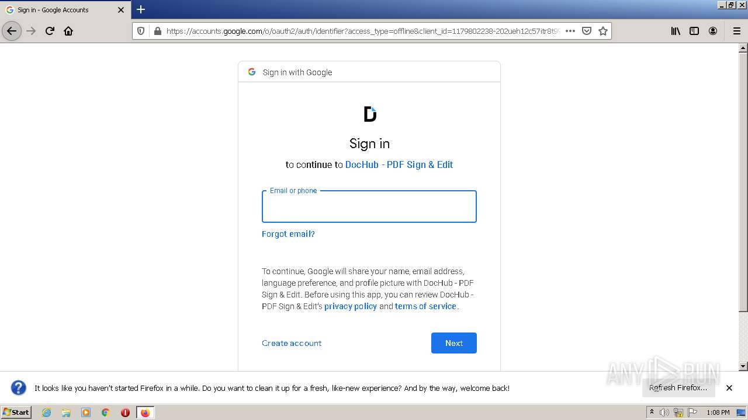
Task: Select the Sign in - Google Accounts tab
Action: [x=65, y=10]
